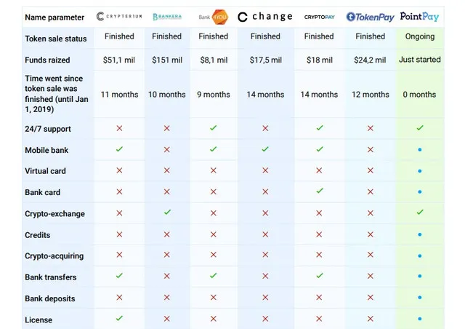Click the 'Name parameter' header cell
The width and height of the screenshot is (465, 329).
54,17
